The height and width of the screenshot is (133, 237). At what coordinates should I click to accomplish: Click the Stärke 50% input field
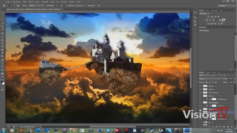coord(57,6)
